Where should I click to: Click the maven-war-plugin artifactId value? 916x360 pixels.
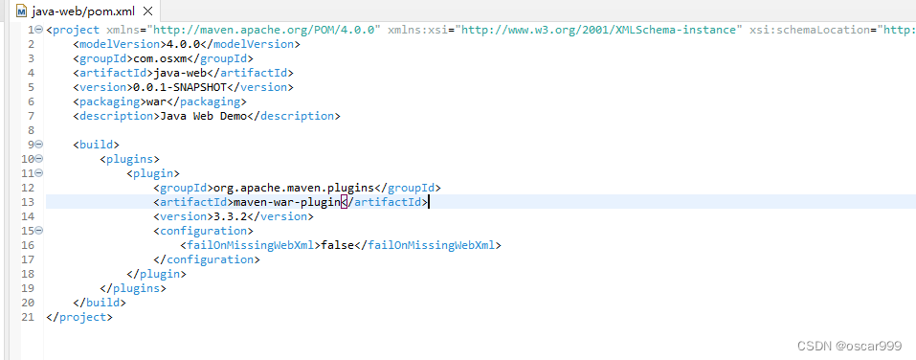(x=287, y=202)
